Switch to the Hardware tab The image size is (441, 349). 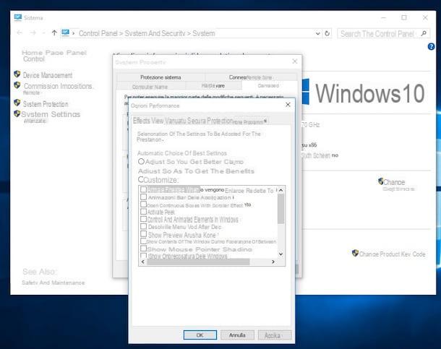213,86
